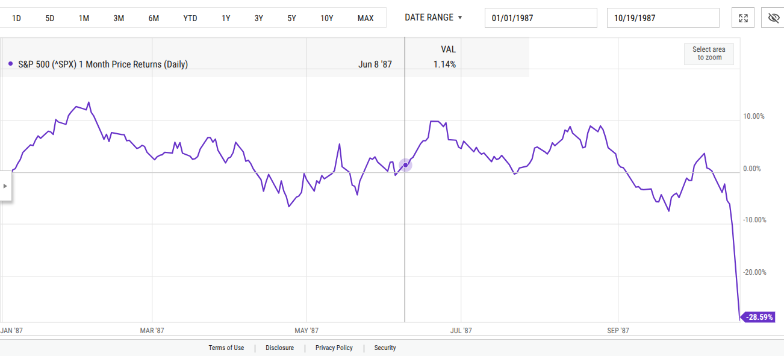
Task: Open the DATE RANGE dropdown
Action: pos(434,17)
